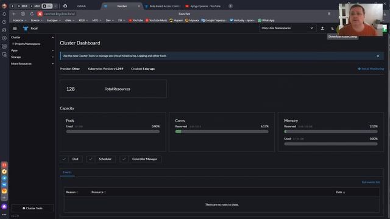Open the browser notifications bell icon

point(4,14)
